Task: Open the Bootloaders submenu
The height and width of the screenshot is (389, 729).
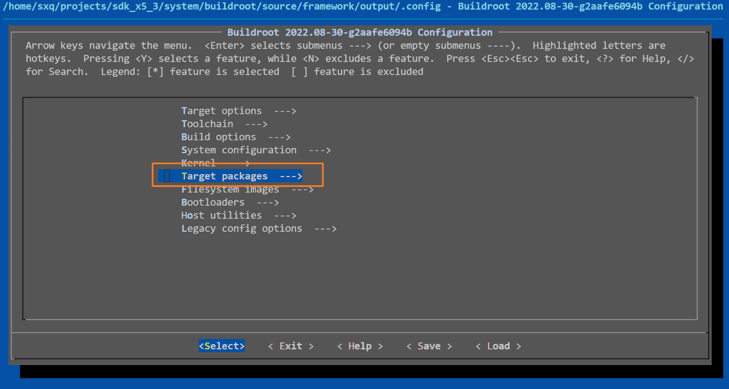Action: click(x=230, y=202)
